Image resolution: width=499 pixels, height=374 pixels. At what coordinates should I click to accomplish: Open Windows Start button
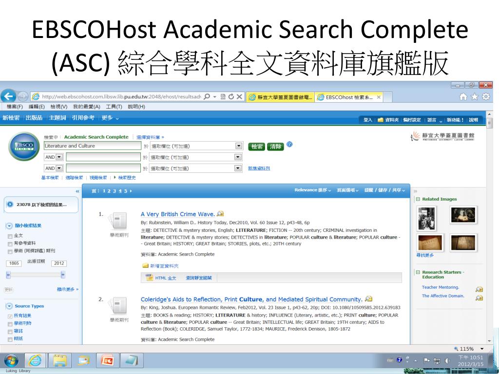click(x=11, y=361)
